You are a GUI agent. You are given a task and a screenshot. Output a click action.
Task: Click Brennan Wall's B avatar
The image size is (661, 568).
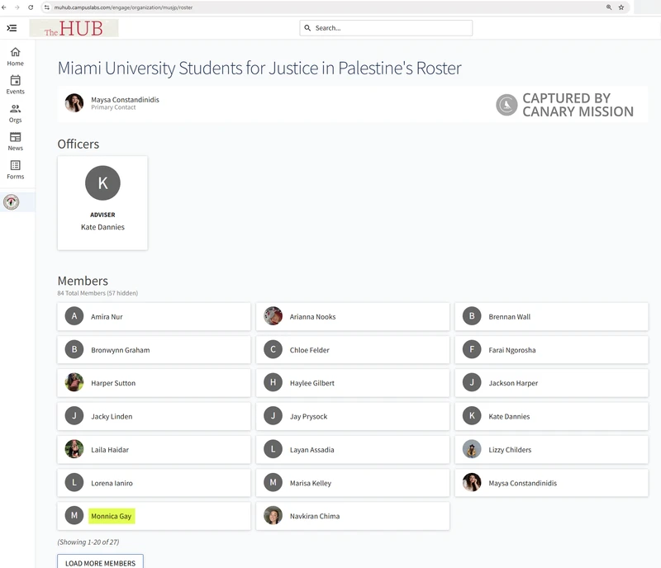point(472,316)
